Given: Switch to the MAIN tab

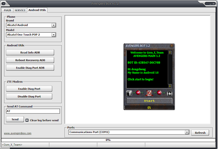Looking at the screenshot, I should (7, 10).
